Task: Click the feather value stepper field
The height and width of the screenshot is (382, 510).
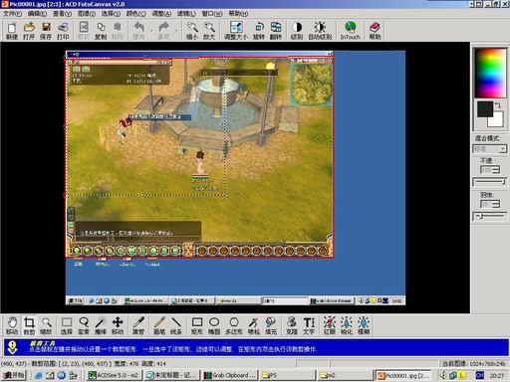Action: pos(490,204)
